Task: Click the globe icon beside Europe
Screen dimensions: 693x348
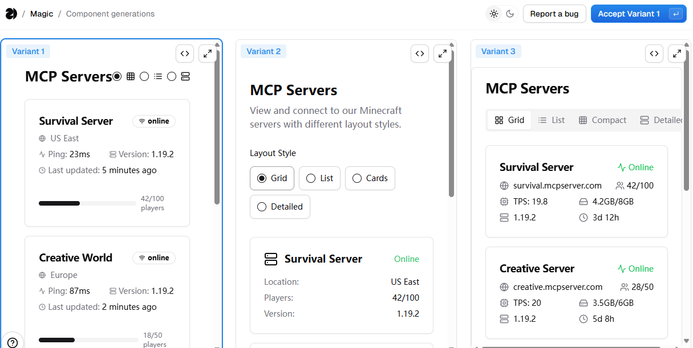Action: tap(42, 275)
